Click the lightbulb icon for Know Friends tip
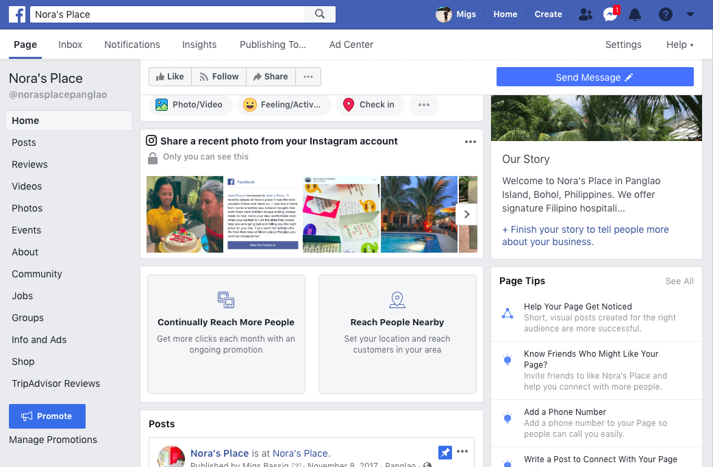The image size is (713, 467). 508,360
